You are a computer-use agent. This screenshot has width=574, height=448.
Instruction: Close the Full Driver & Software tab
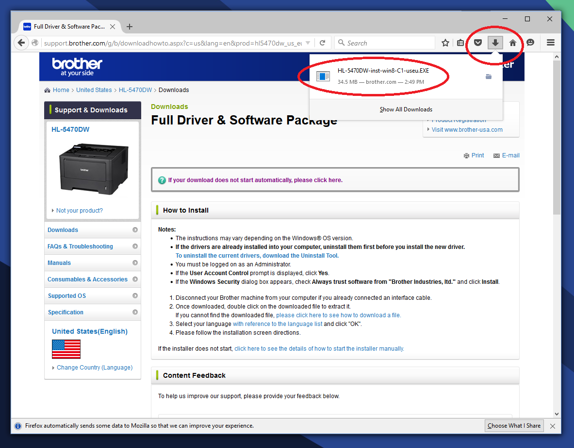tap(113, 27)
